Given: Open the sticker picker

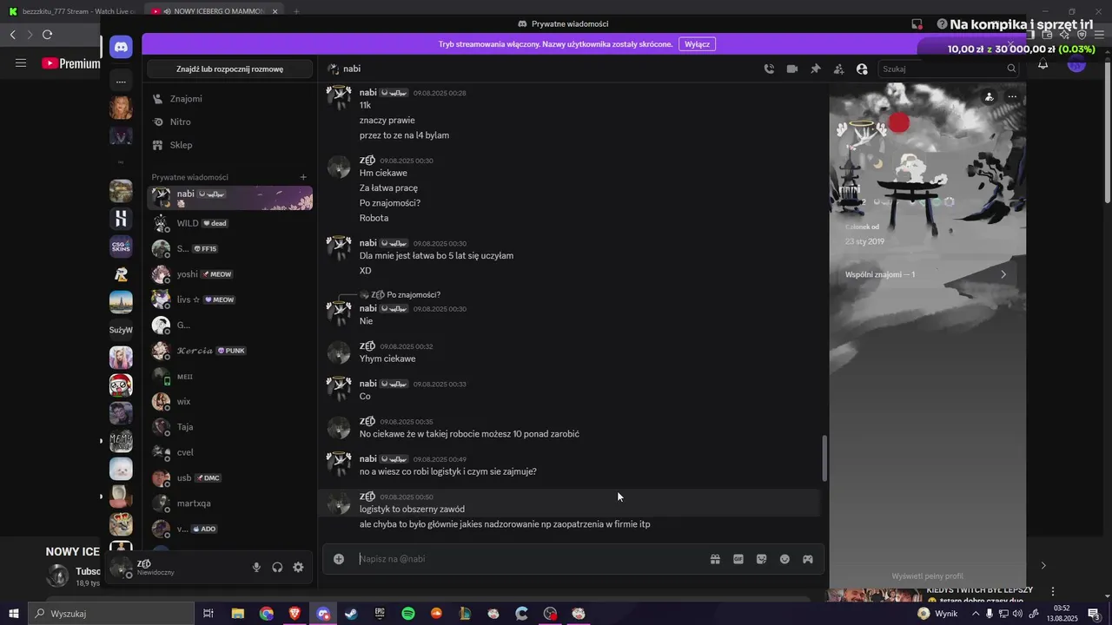Looking at the screenshot, I should click(762, 559).
